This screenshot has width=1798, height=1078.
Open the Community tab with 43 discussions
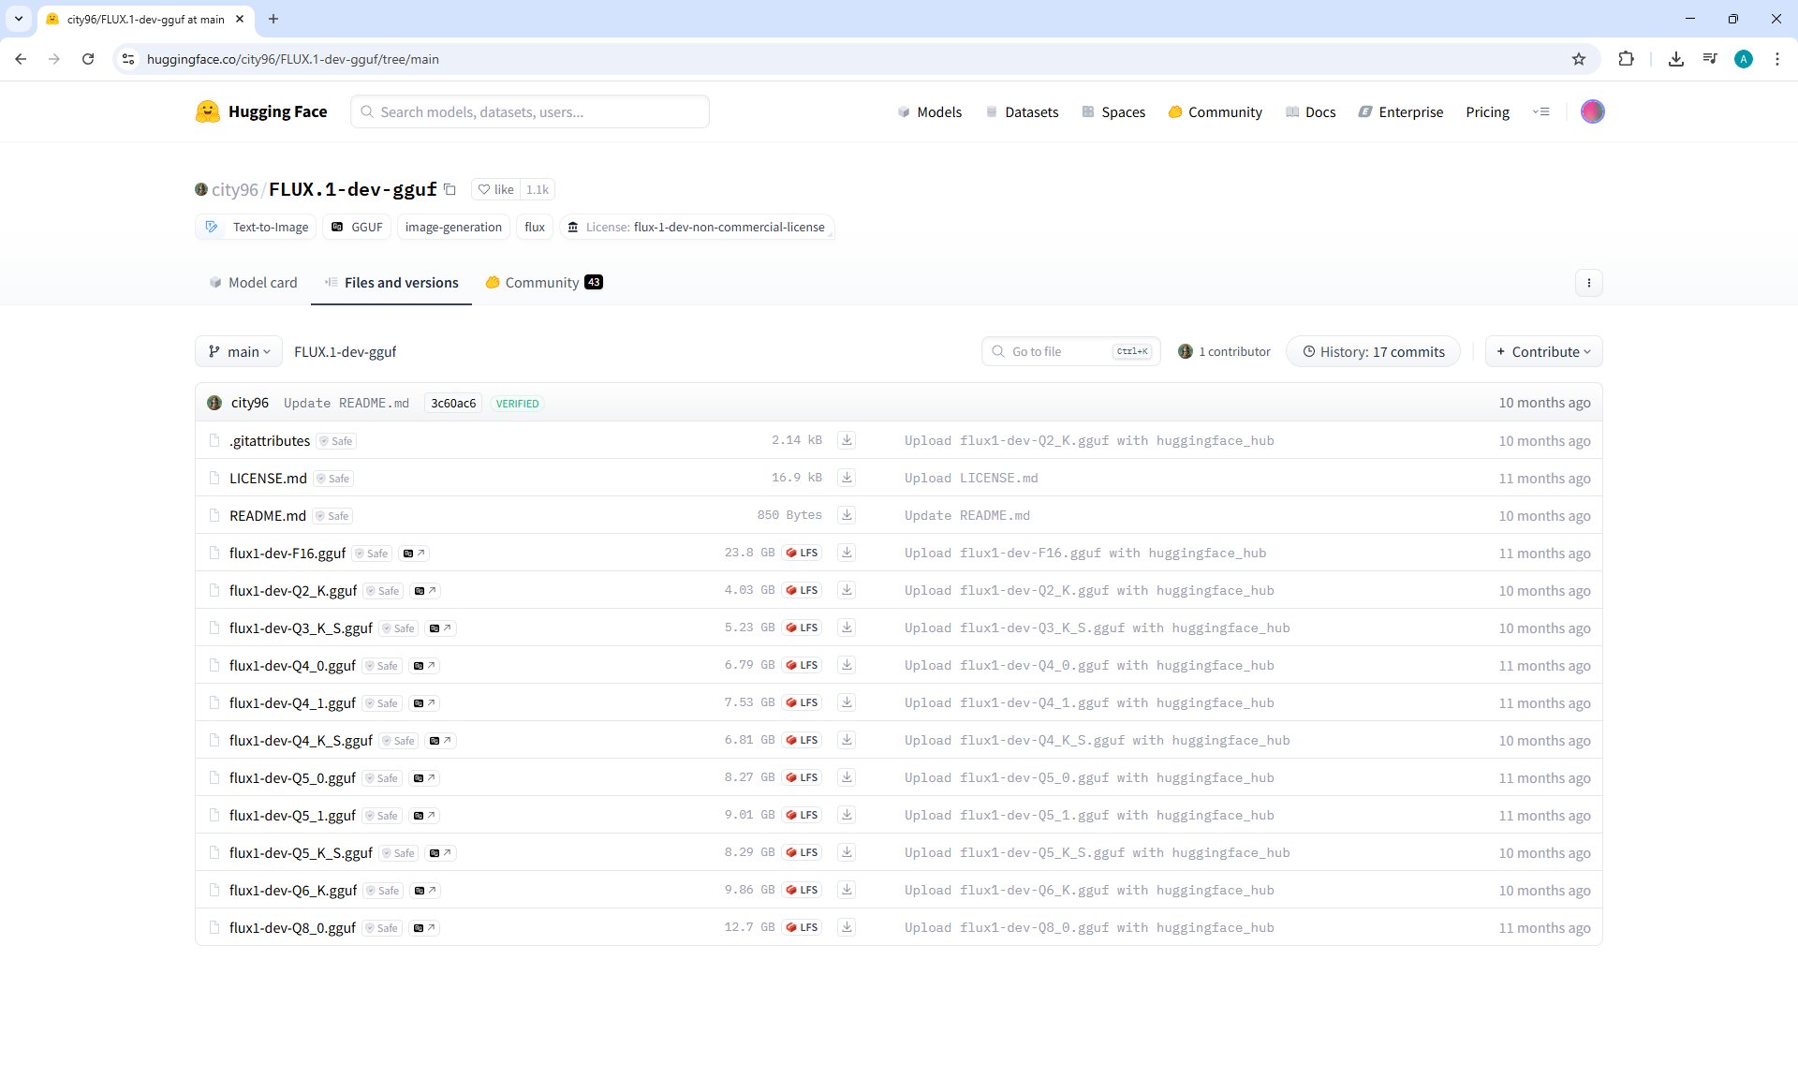(x=543, y=283)
